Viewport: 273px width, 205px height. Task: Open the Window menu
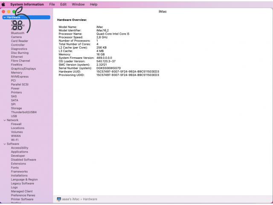pyautogui.click(x=78, y=4)
